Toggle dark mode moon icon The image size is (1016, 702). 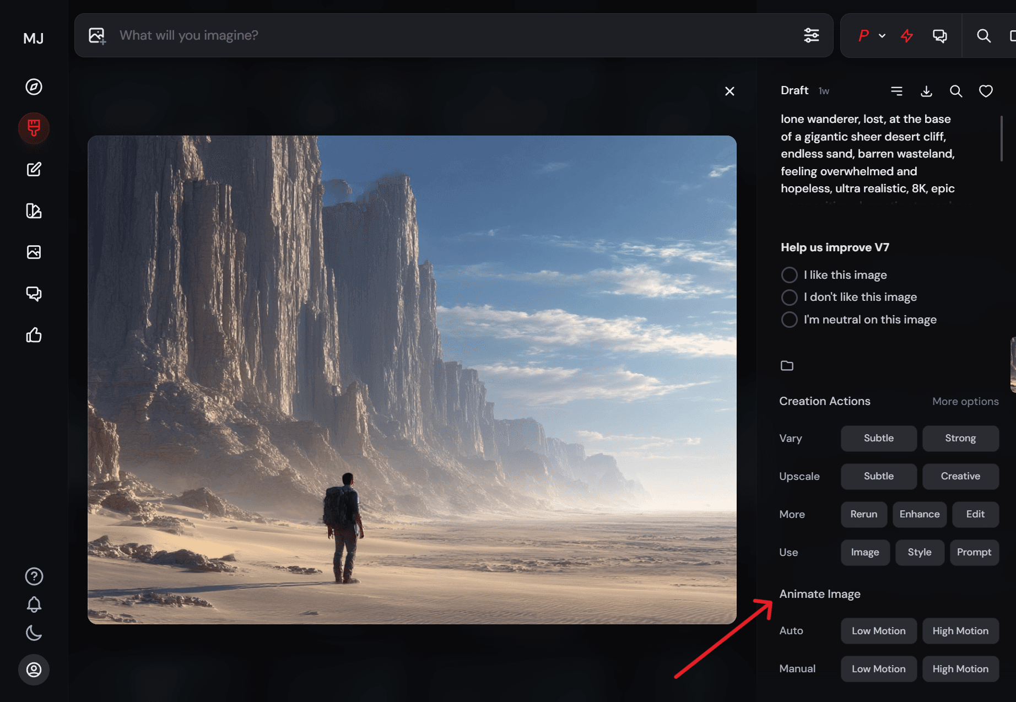pos(34,633)
